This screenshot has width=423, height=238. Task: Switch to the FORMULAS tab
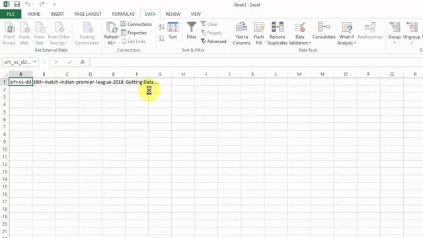click(x=124, y=14)
